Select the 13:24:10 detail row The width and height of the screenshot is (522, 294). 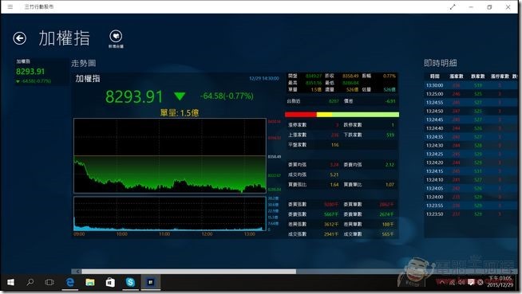coord(471,180)
